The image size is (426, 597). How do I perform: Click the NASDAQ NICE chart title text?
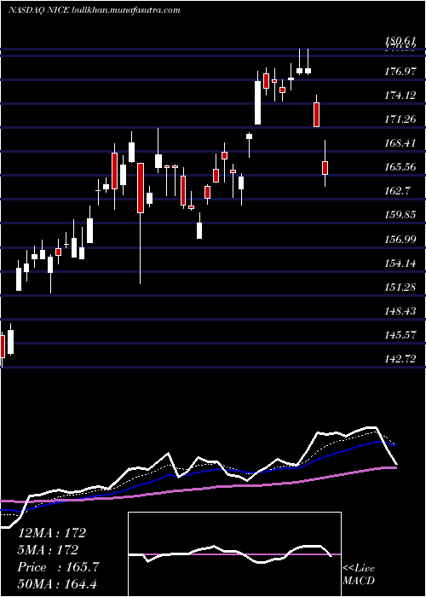[x=95, y=10]
